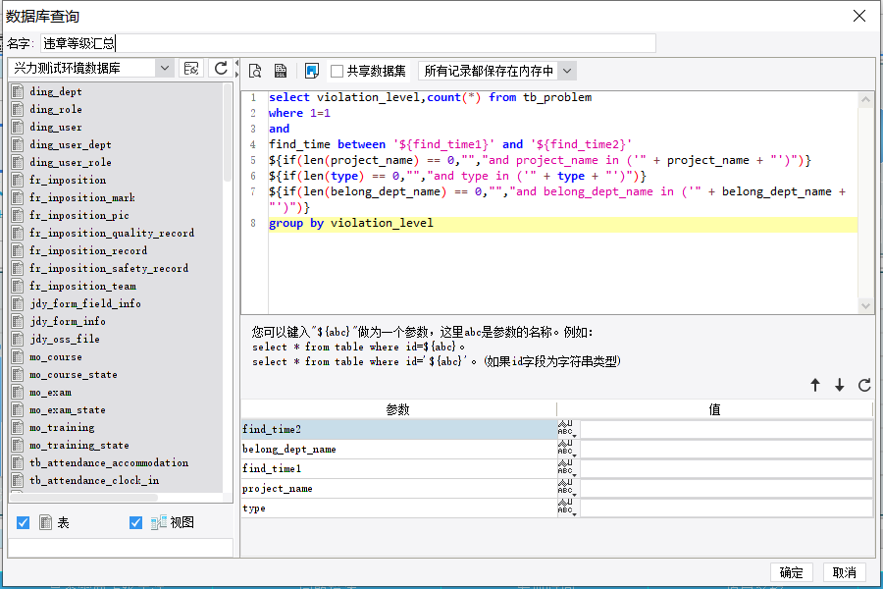Select the mo_training_state table
883x589 pixels.
pos(79,445)
